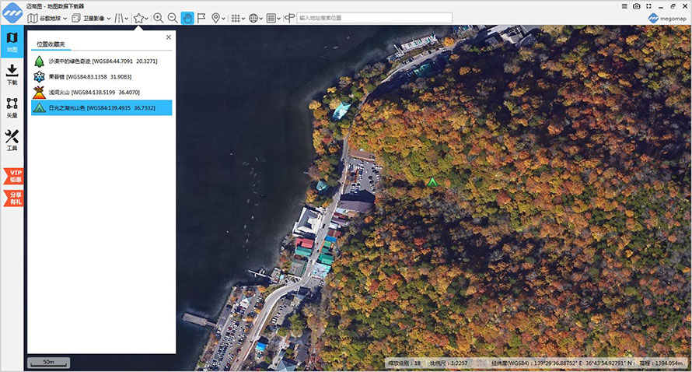Toggle the hand pan tool

pyautogui.click(x=187, y=18)
